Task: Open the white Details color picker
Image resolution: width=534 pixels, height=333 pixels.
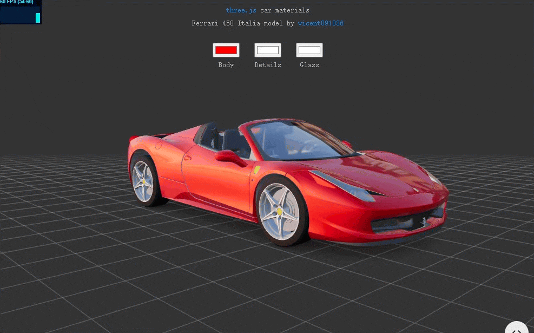Action: pyautogui.click(x=268, y=50)
